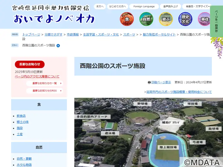
Task: Select Foreign Language option
Action: (144, 6)
